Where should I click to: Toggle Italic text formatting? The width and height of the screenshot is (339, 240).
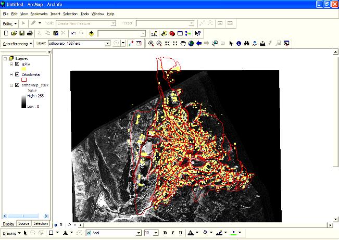[x=173, y=233]
